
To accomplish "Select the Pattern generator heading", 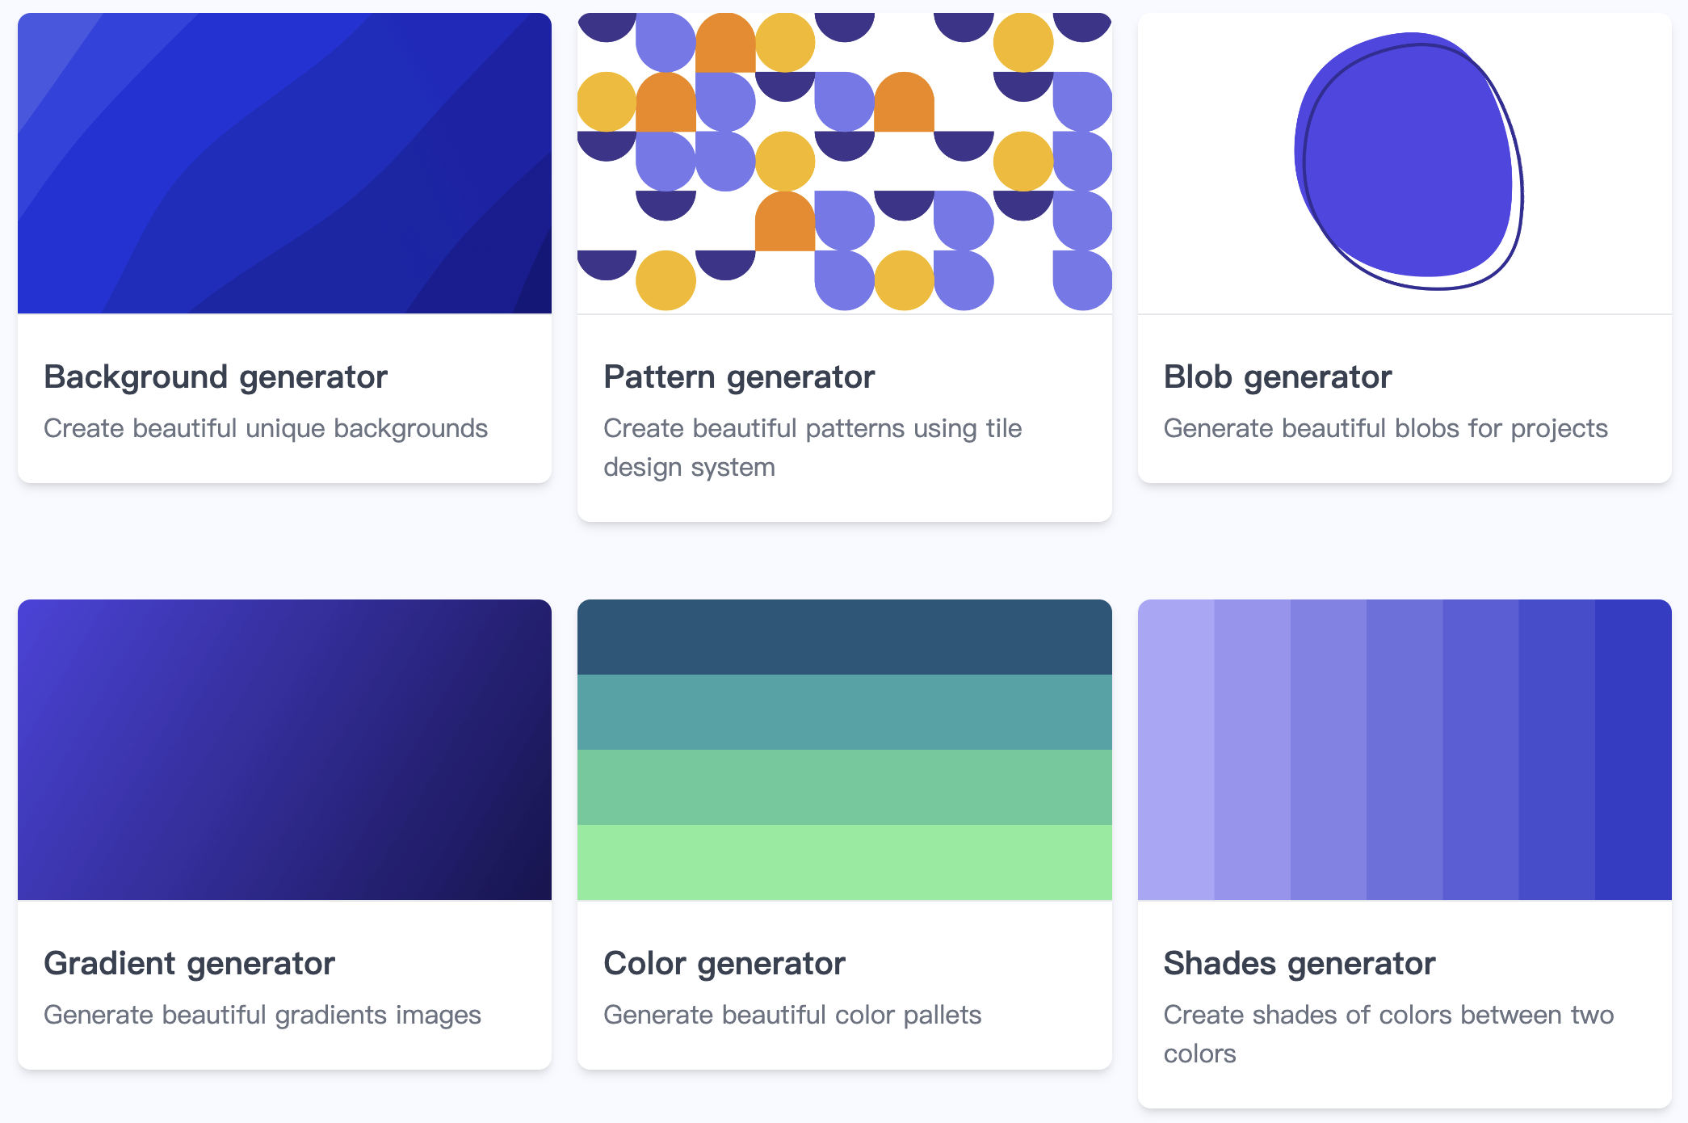I will point(739,377).
